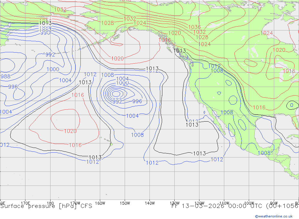Screen dimensions: 299x219
Task: Click the 170E longitude axis label
Action: coord(25,203)
